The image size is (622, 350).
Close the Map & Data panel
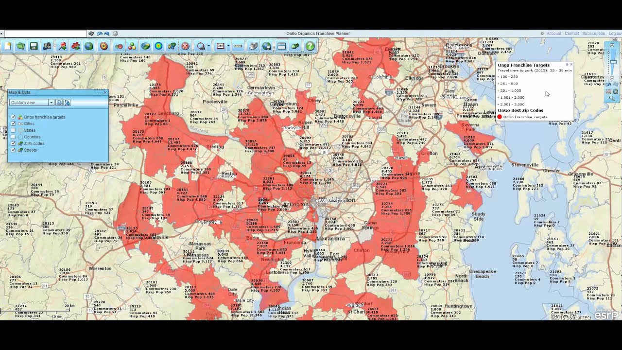click(105, 92)
